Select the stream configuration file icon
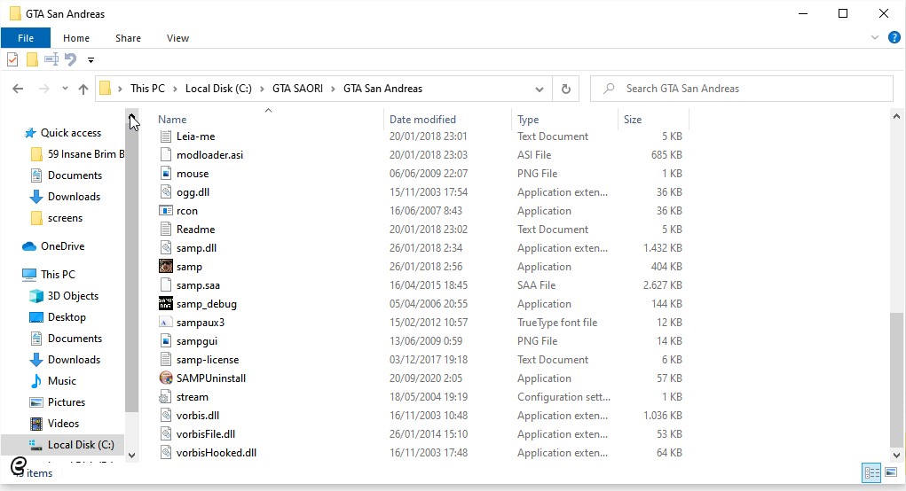The height and width of the screenshot is (491, 906). pos(166,397)
